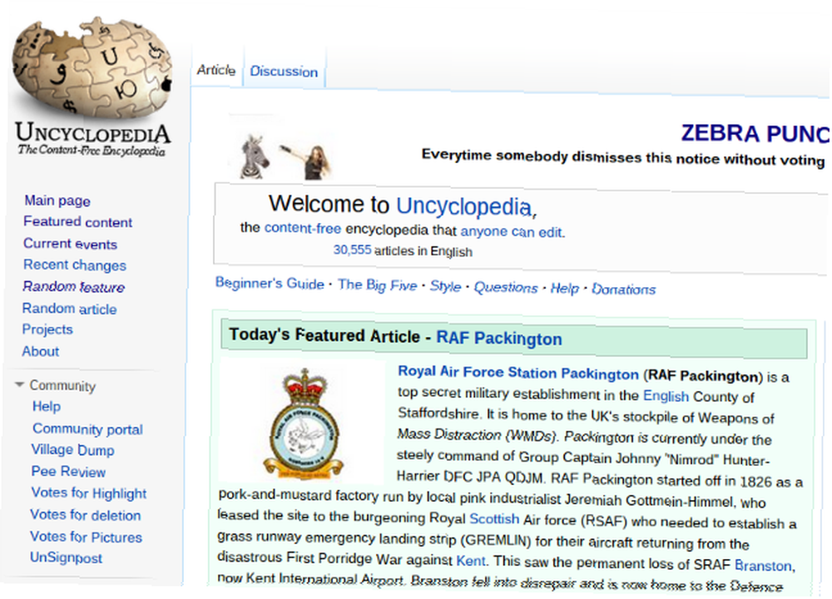
Task: Collapse the Community section arrow
Action: (x=20, y=384)
